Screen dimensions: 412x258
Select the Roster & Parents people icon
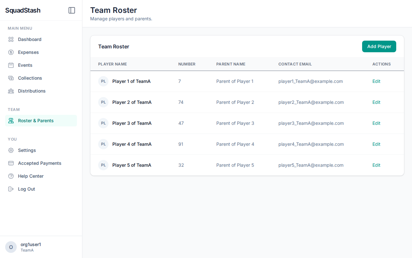10,120
